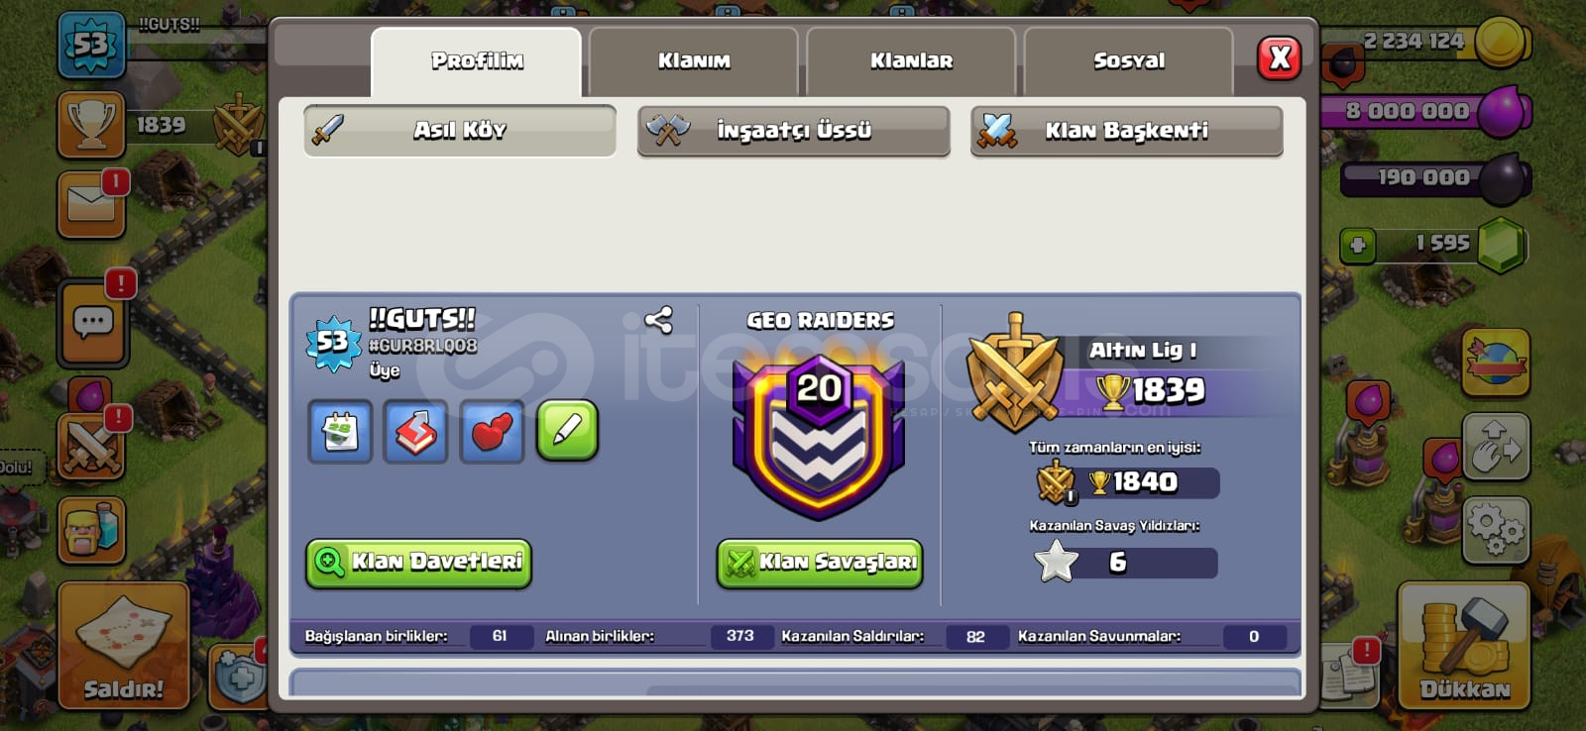Open the mail inbox icon
This screenshot has width=1586, height=731.
(91, 205)
